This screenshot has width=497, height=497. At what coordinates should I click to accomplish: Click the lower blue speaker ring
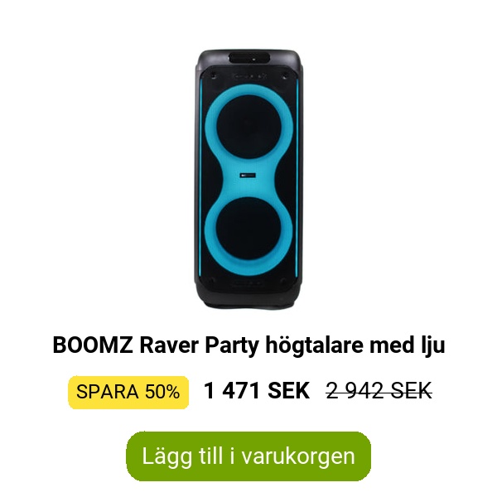coord(248,229)
